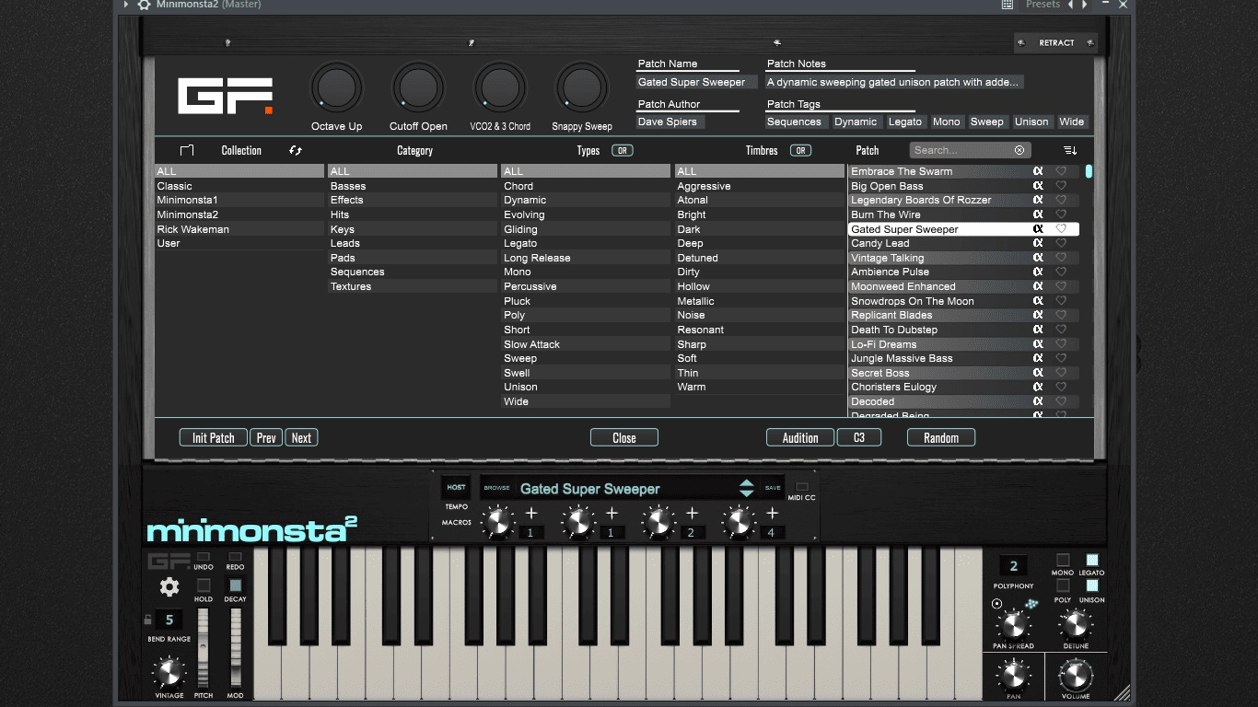Click the alpha icon for Secret Boss

click(1038, 373)
